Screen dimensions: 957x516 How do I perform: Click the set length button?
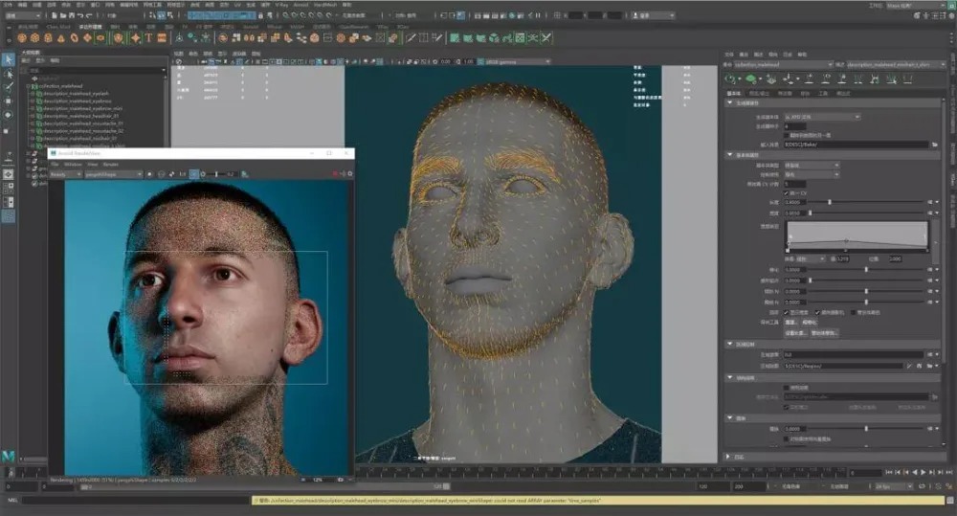coord(796,333)
